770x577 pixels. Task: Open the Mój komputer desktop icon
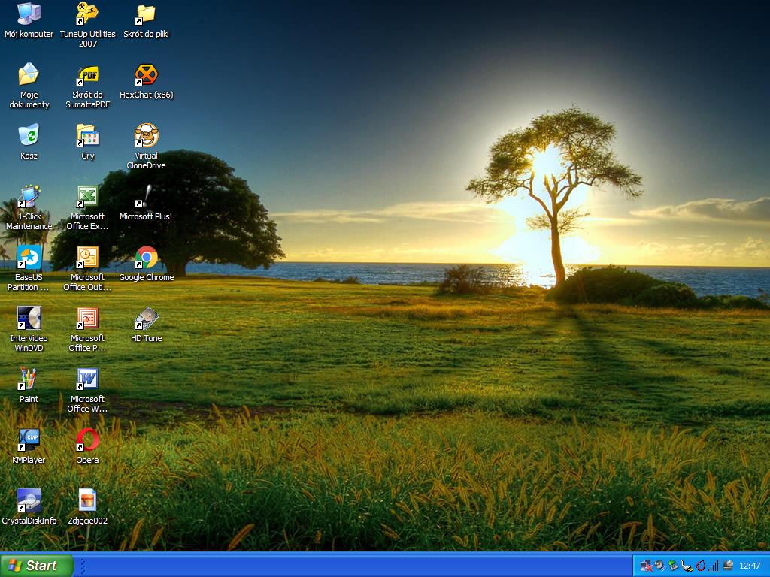coord(29,14)
